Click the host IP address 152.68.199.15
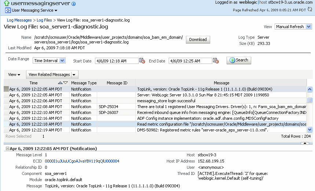This screenshot has height=191, width=315. coord(211,161)
